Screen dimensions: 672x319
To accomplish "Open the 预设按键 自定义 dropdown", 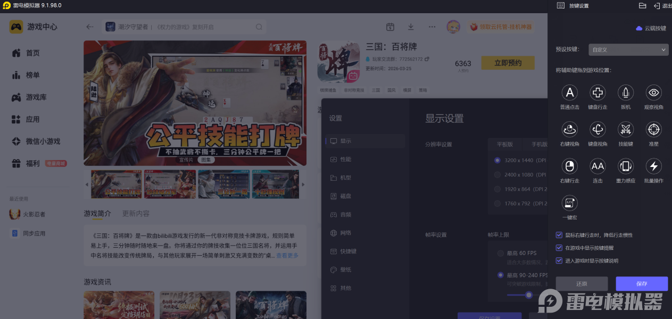I will 628,49.
